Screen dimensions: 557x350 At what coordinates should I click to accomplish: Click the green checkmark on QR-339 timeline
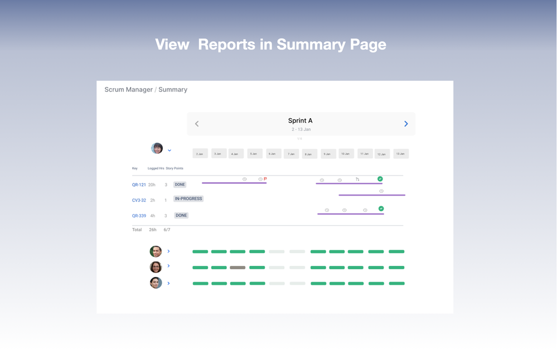(x=381, y=208)
